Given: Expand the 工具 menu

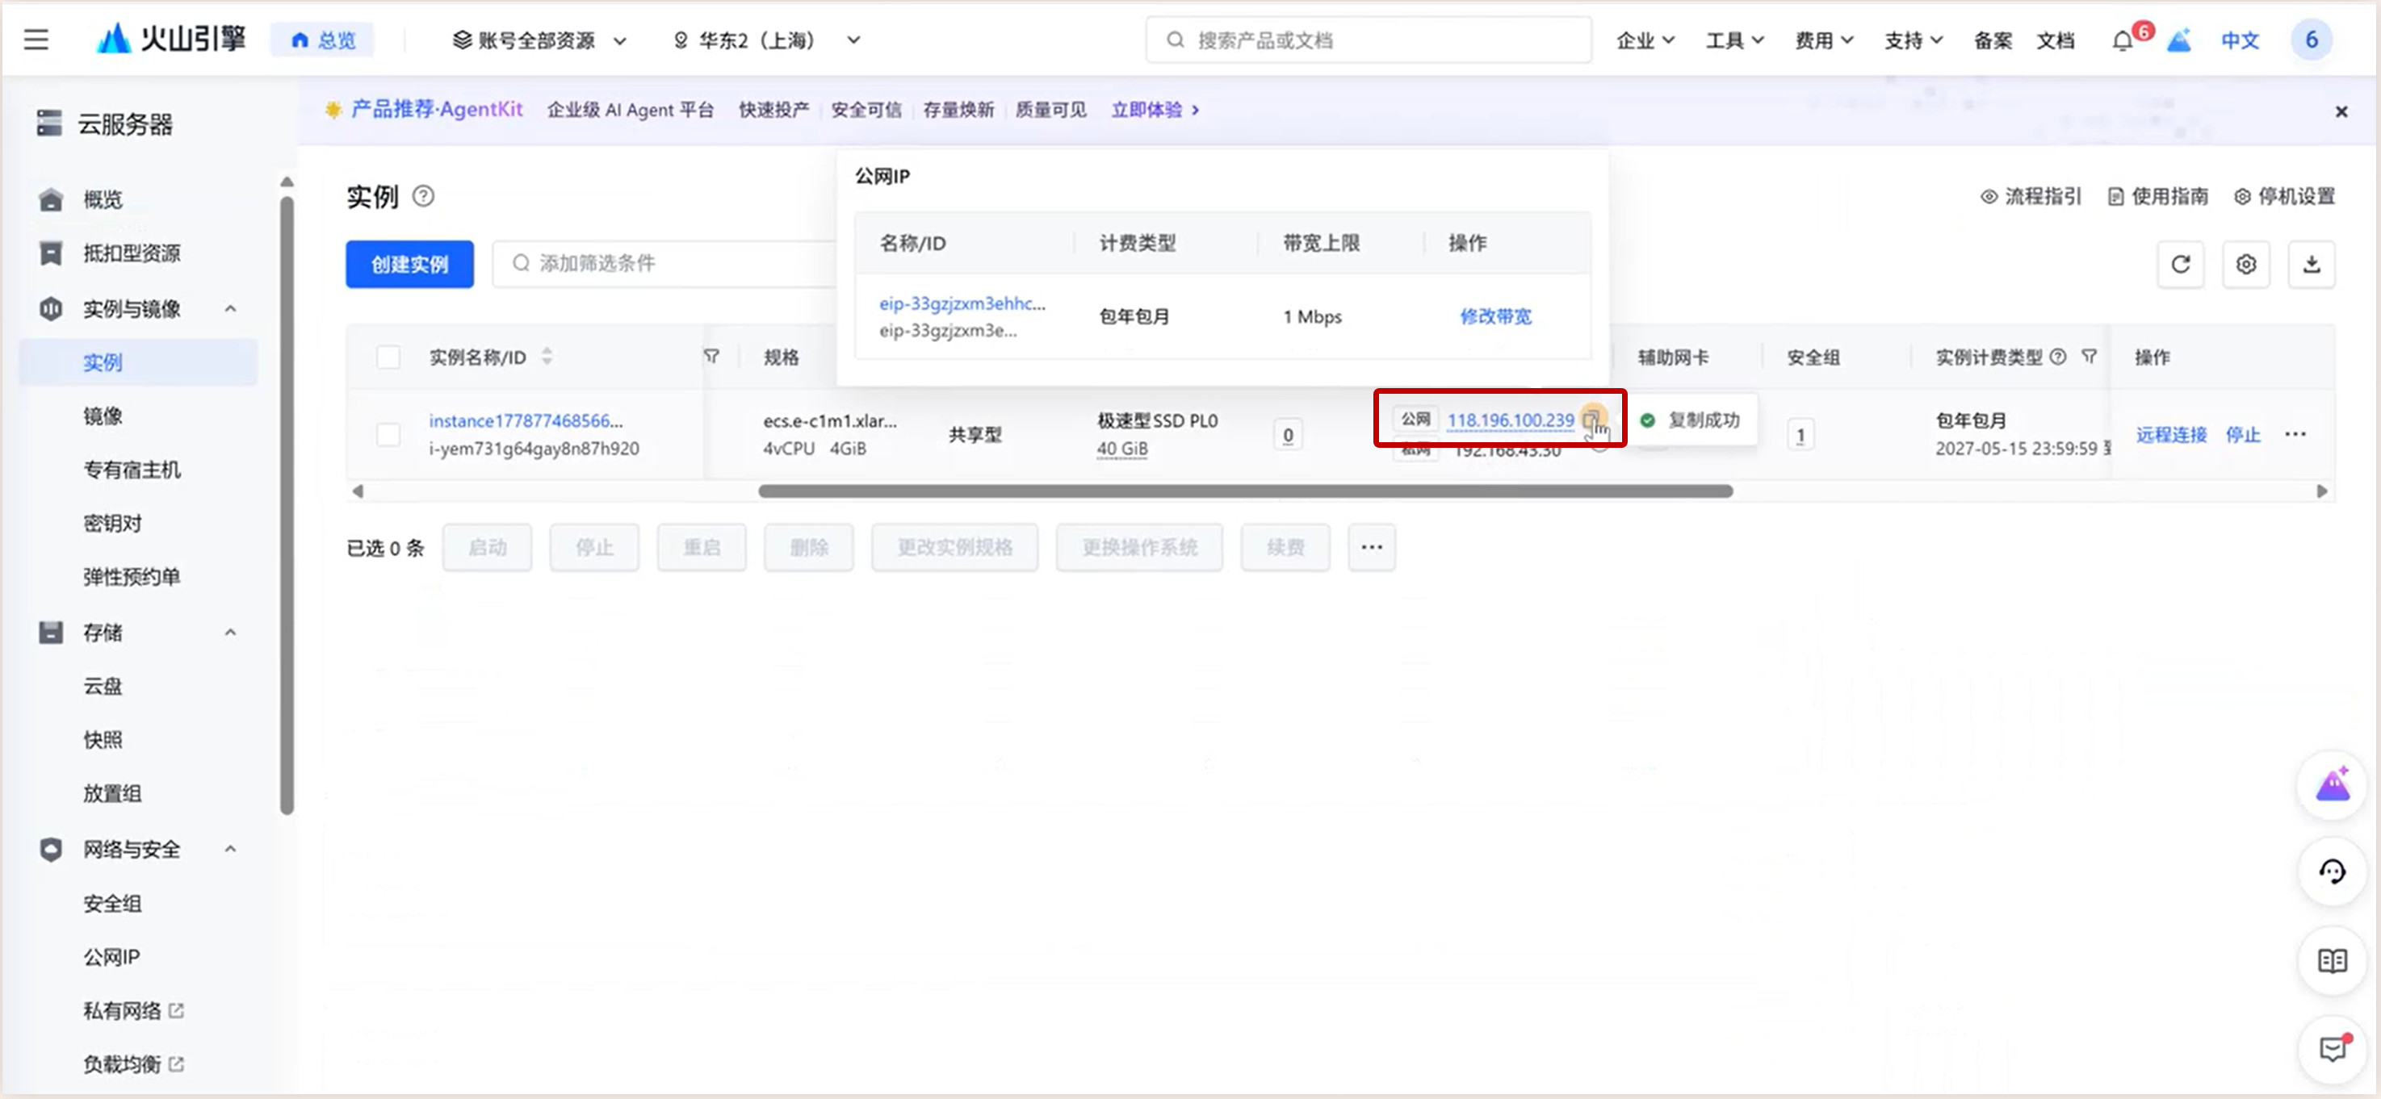Looking at the screenshot, I should 1735,40.
